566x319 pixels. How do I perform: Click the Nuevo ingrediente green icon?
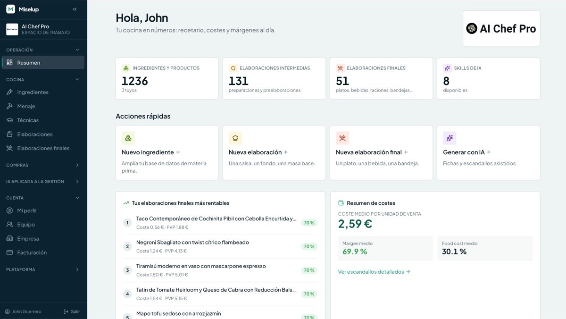[x=128, y=138]
